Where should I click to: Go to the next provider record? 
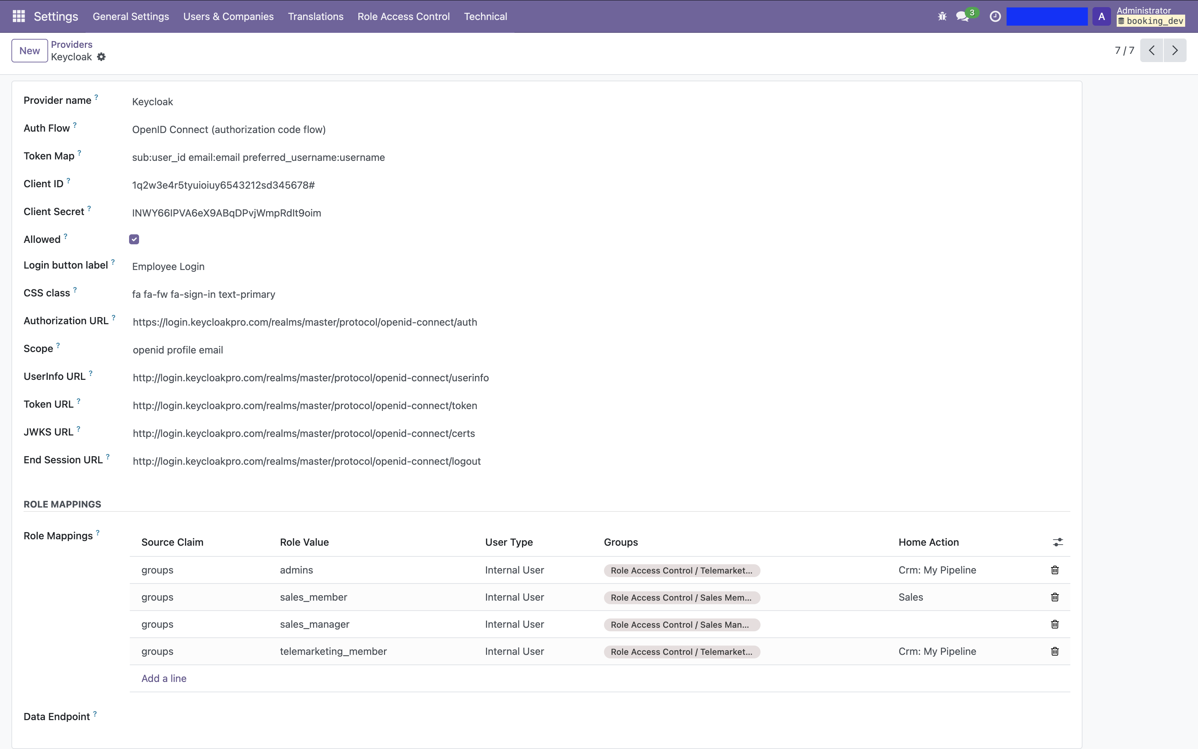pos(1175,51)
